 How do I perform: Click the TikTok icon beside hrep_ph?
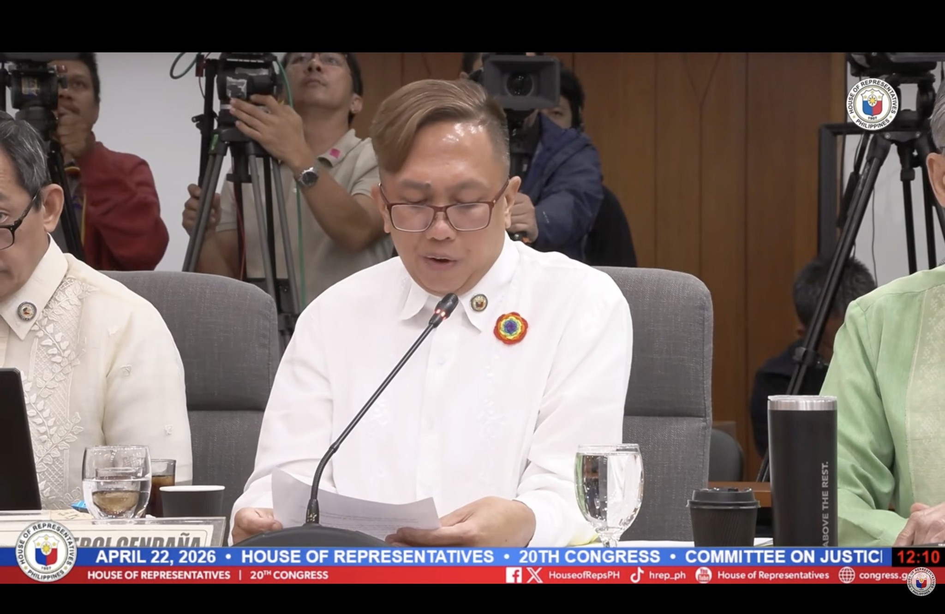coord(636,575)
